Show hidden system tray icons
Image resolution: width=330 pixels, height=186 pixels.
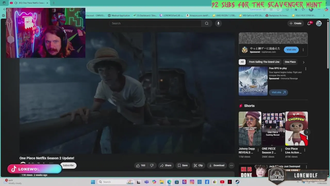[x=298, y=182]
